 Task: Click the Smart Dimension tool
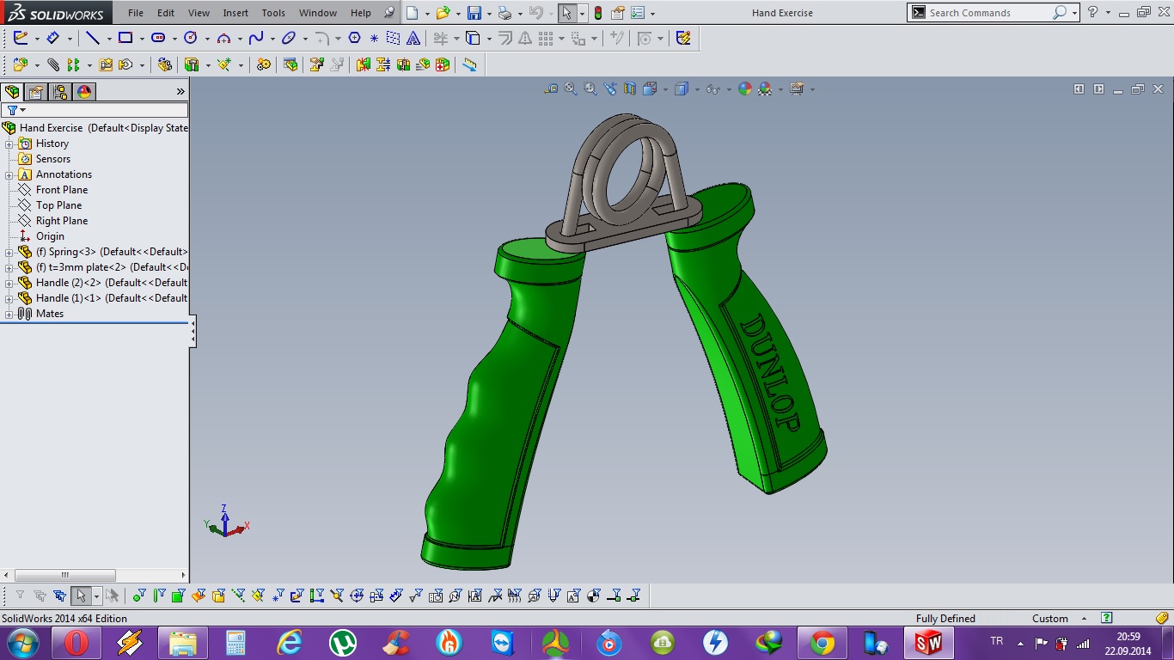[52, 38]
